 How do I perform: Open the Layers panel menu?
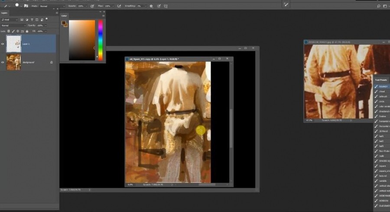(57, 13)
